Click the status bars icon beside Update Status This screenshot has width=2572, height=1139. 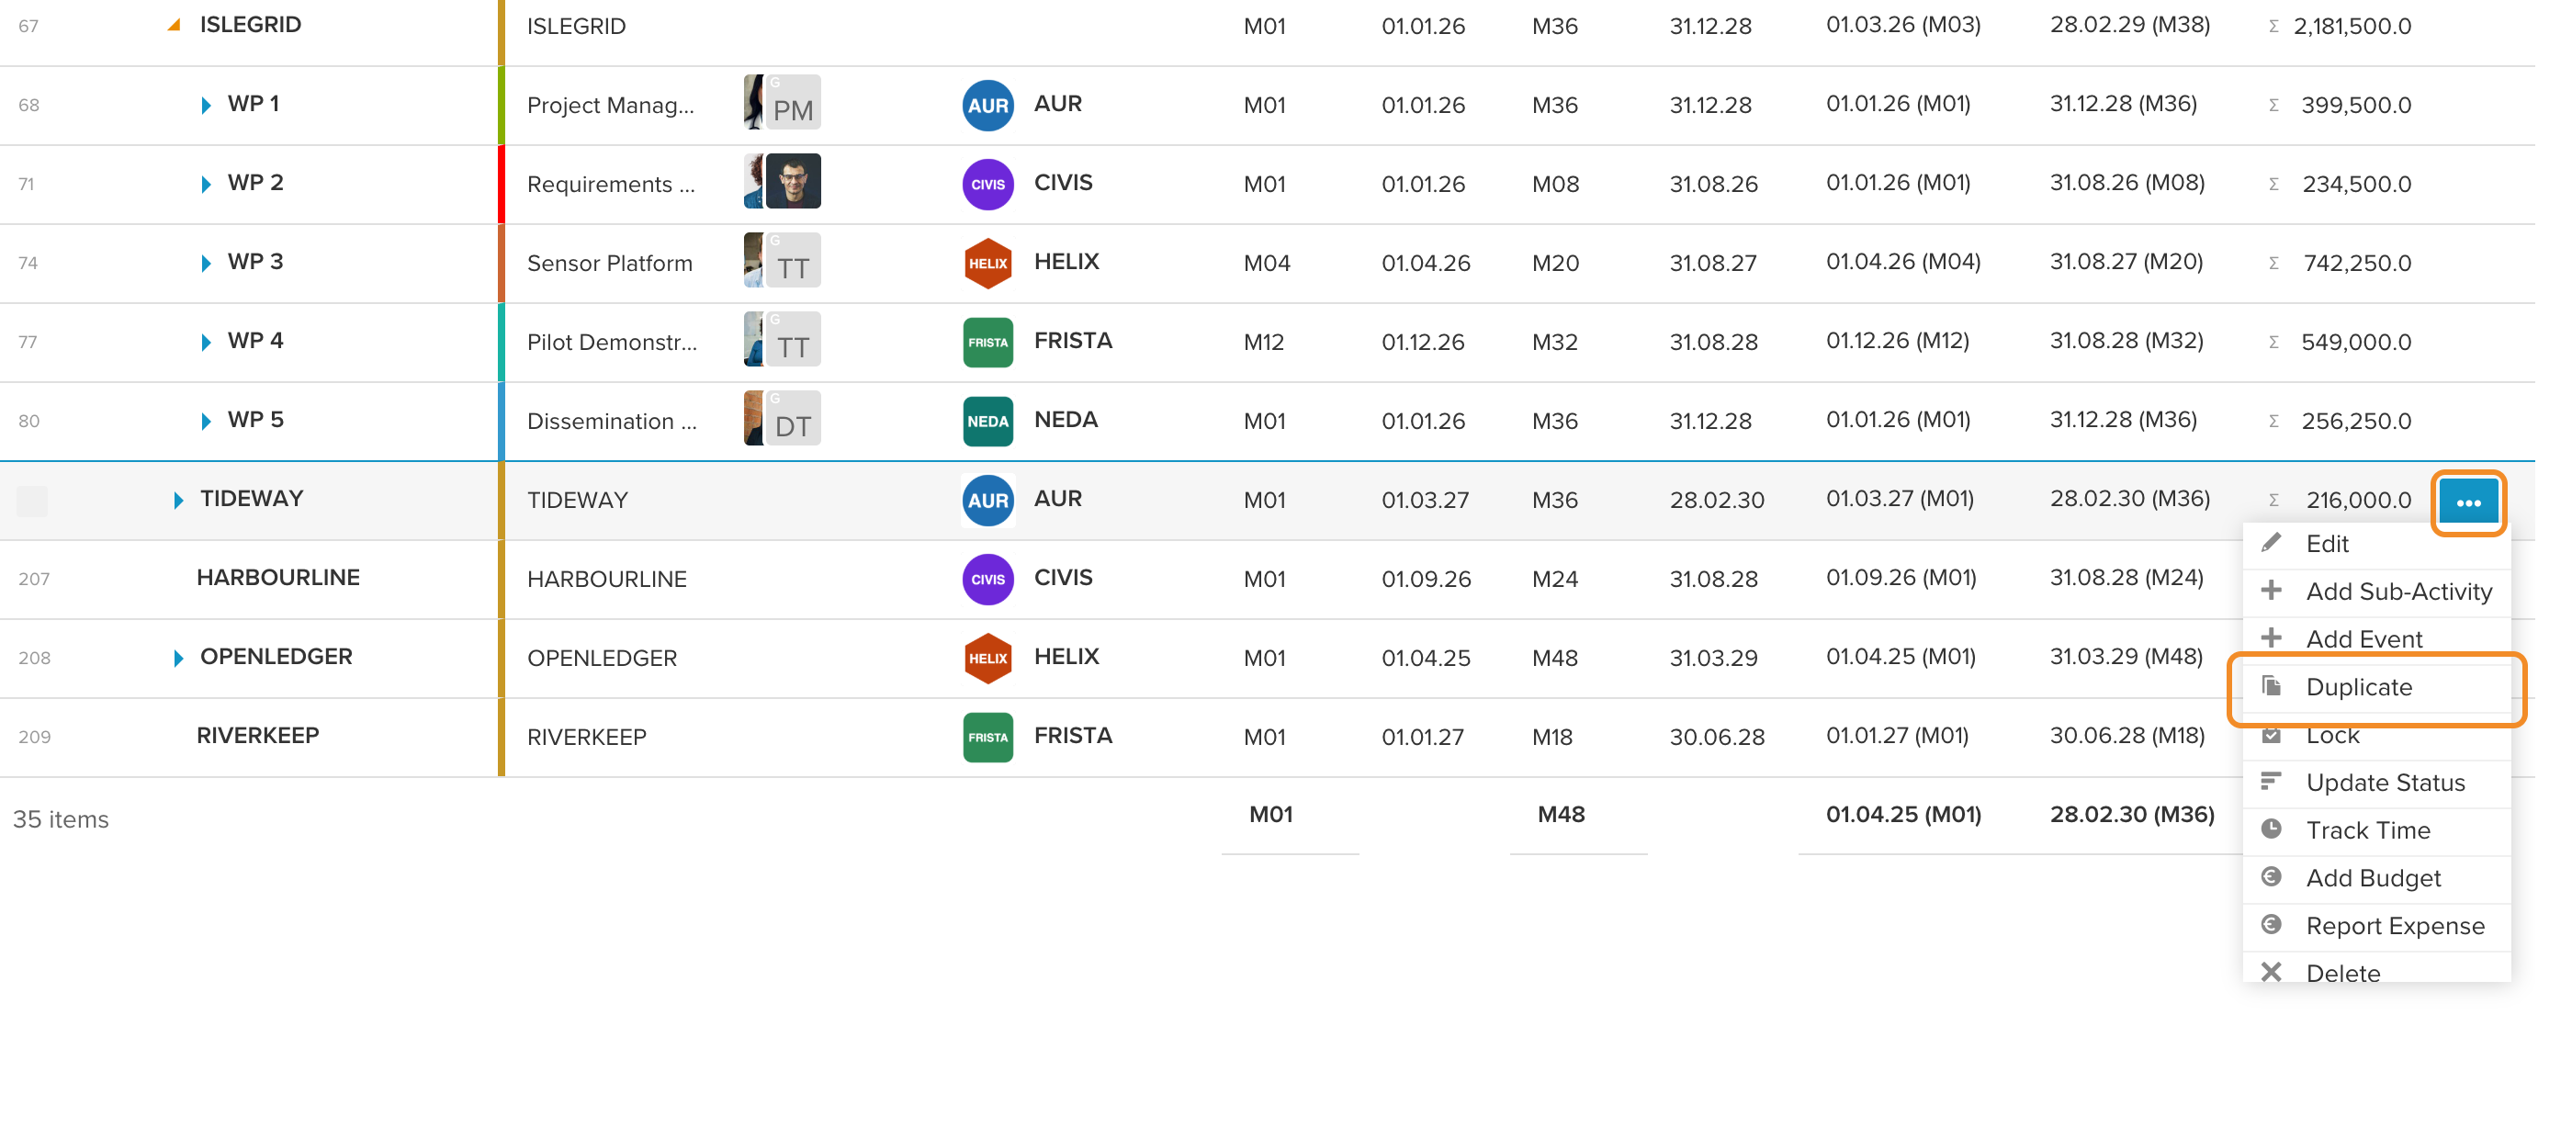tap(2271, 781)
